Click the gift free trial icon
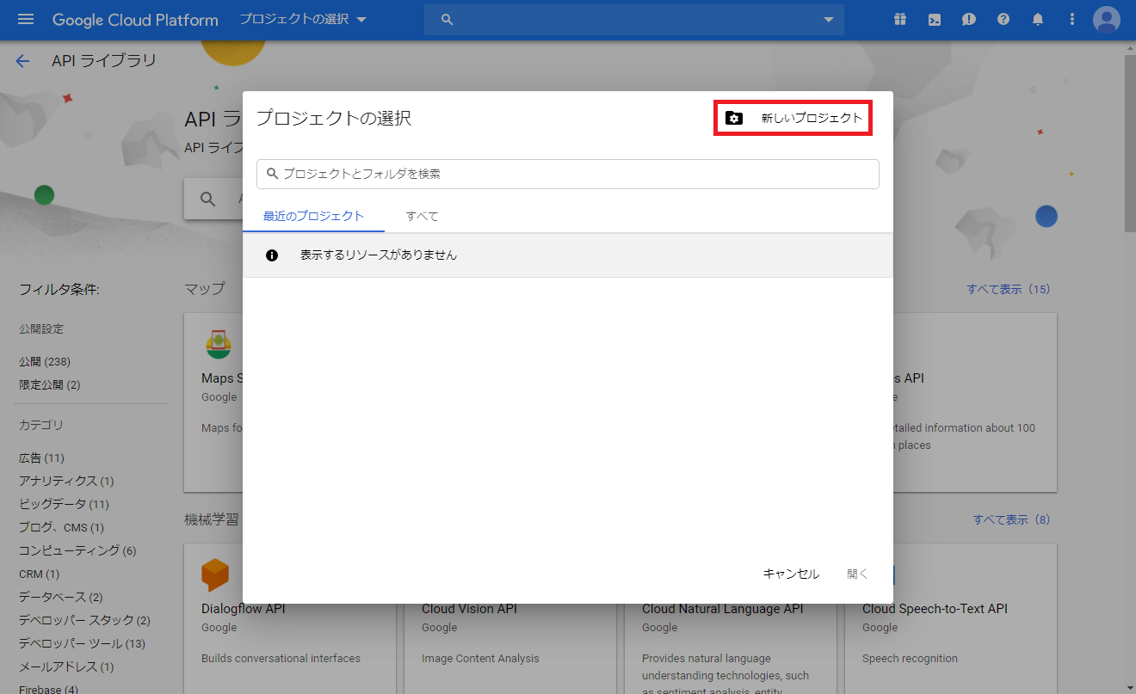Image resolution: width=1136 pixels, height=694 pixels. (900, 19)
